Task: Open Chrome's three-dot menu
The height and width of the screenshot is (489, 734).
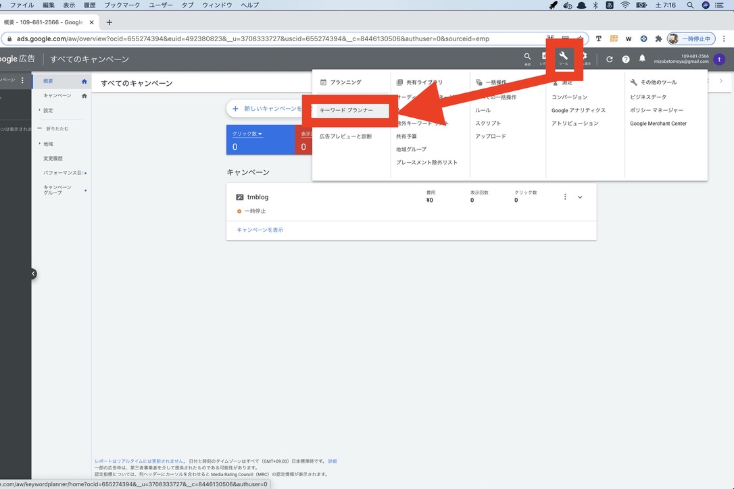Action: click(724, 39)
